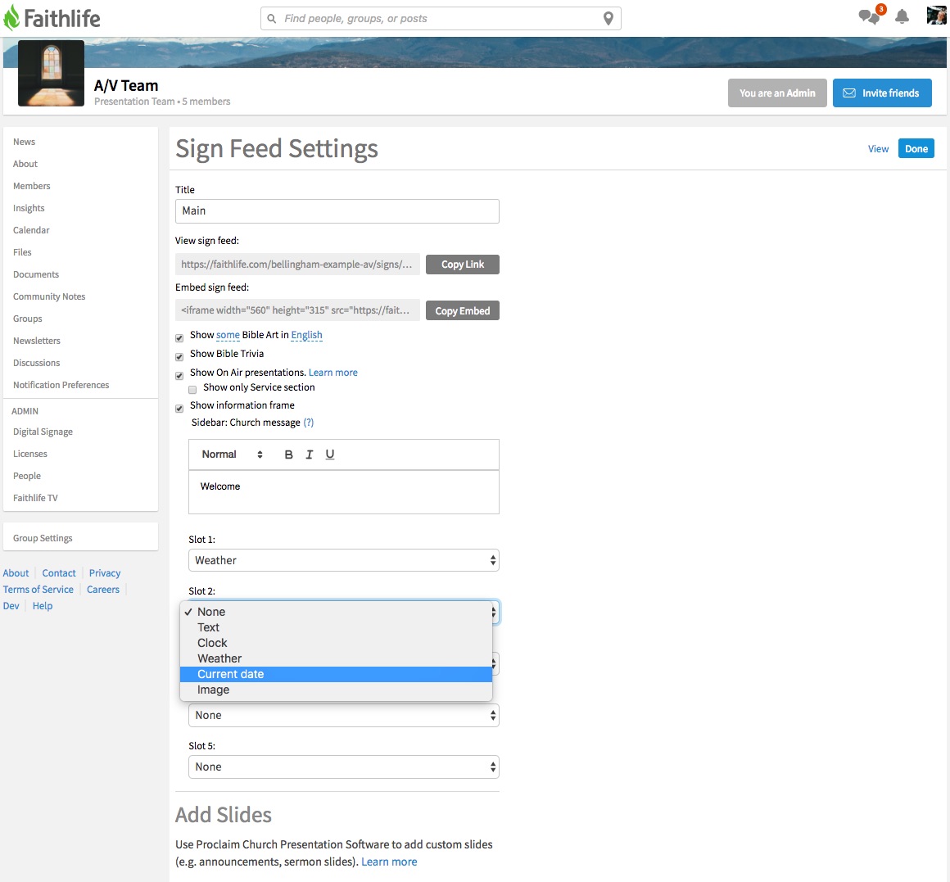This screenshot has width=950, height=882.
Task: Open Community Notes in the sidebar
Action: coord(49,296)
